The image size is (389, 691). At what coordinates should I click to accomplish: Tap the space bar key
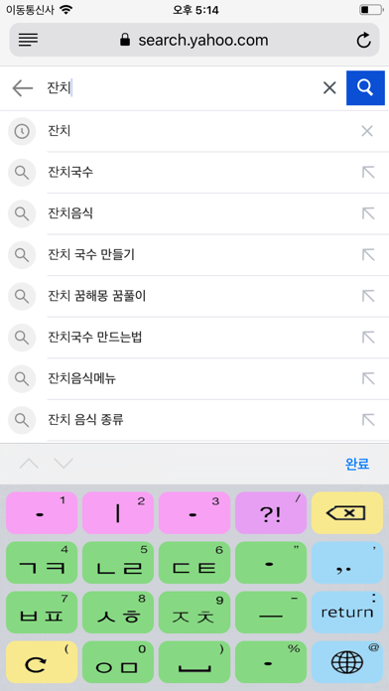click(x=194, y=662)
